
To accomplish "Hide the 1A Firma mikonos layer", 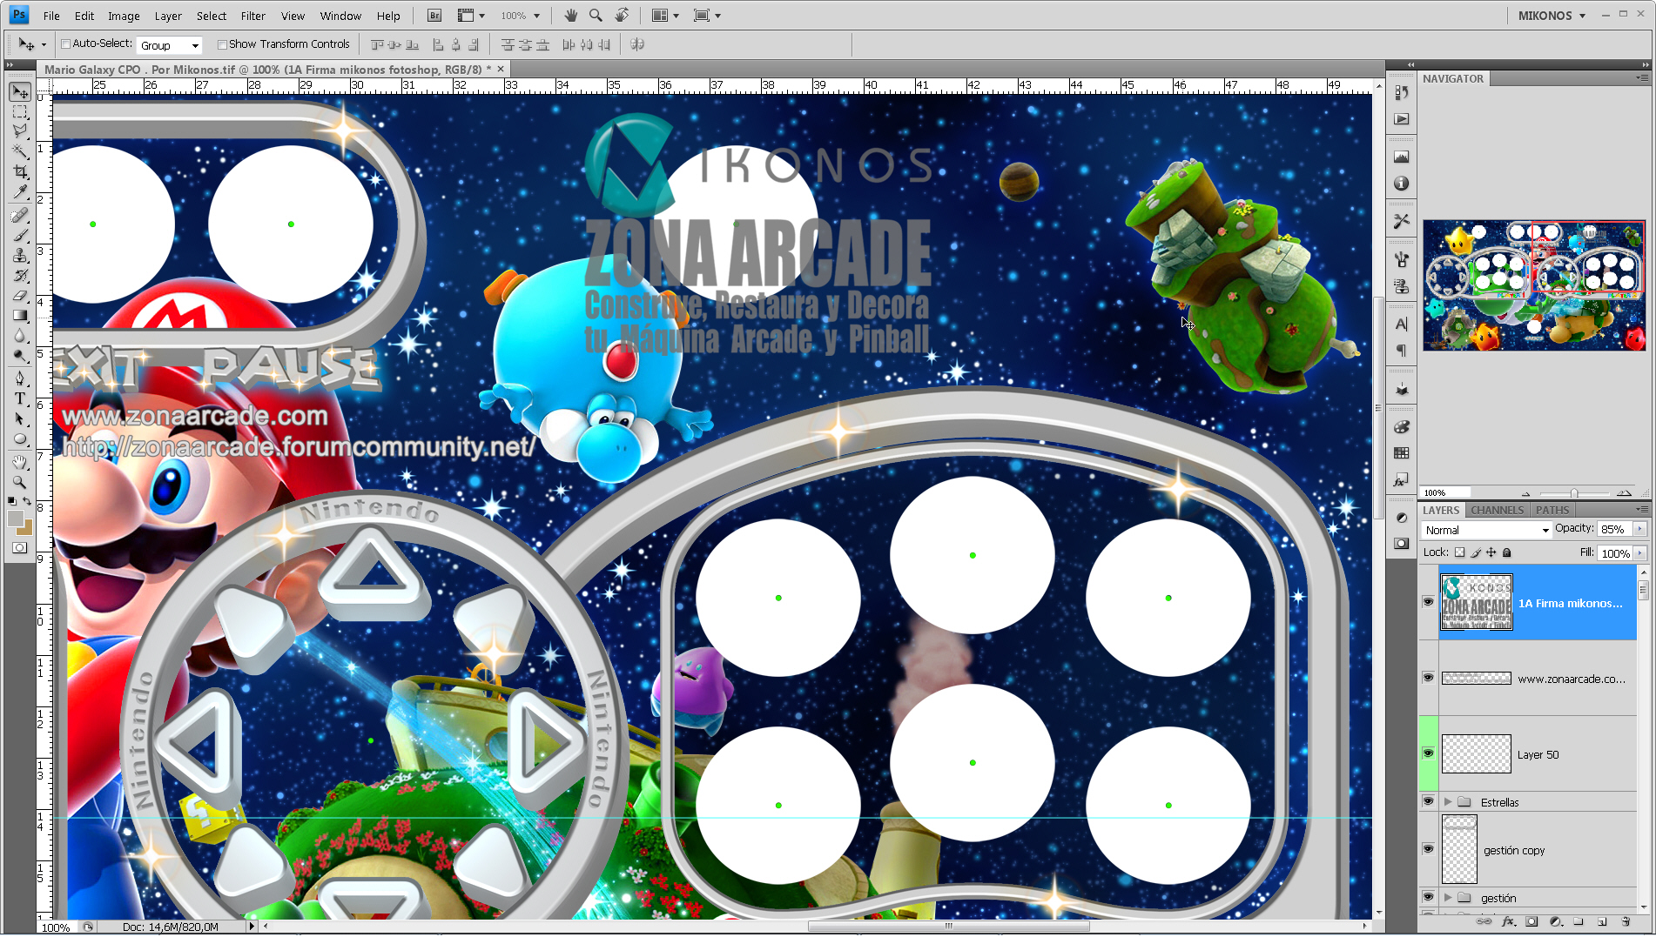I will pos(1428,602).
